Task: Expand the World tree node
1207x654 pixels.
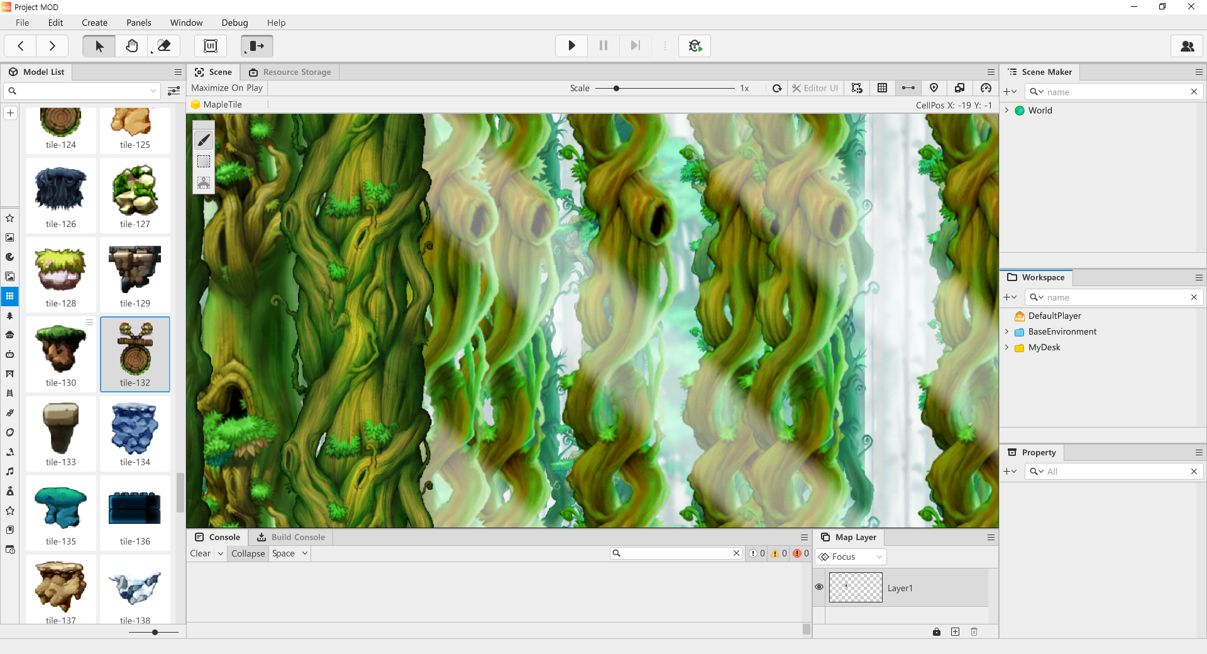Action: point(1007,110)
